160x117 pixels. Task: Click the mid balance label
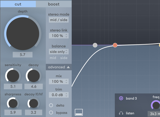tap(53, 58)
